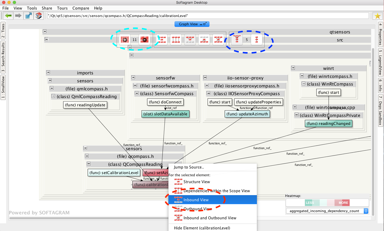Click the element path input field
Image resolution: width=384 pixels, height=231 pixels.
click(x=208, y=16)
